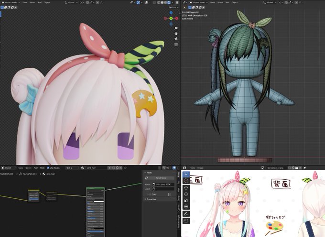Image resolution: width=325 pixels, height=237 pixels.
Task: Click Screenshot_3.png image name field
Action: click(x=277, y=168)
